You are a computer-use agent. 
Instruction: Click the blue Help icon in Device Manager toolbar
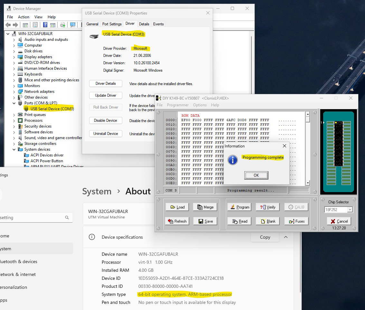[x=45, y=25]
